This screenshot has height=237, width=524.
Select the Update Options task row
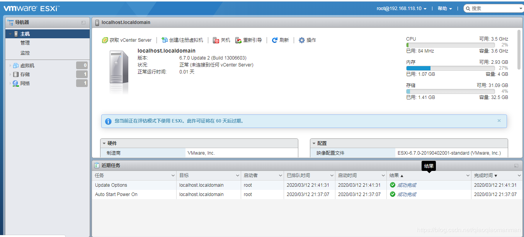pyautogui.click(x=307, y=185)
